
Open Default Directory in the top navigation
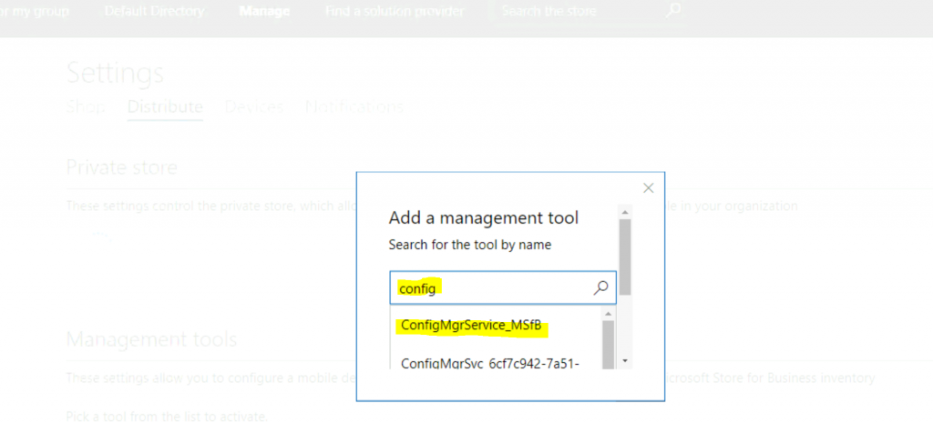point(154,12)
